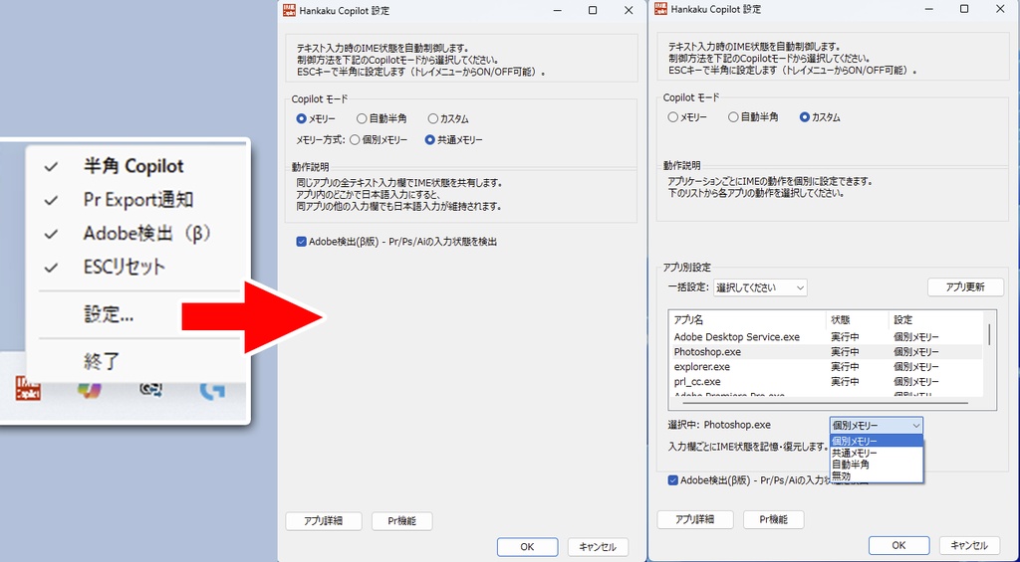Choose 自動半角 in the open dropdown list
The width and height of the screenshot is (1020, 562).
pos(877,465)
